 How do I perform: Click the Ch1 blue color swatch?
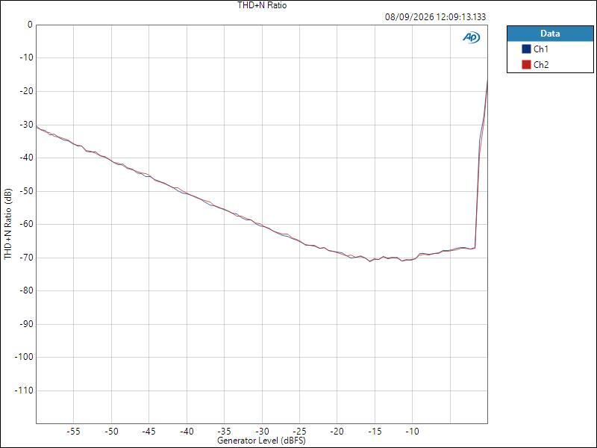coord(526,49)
